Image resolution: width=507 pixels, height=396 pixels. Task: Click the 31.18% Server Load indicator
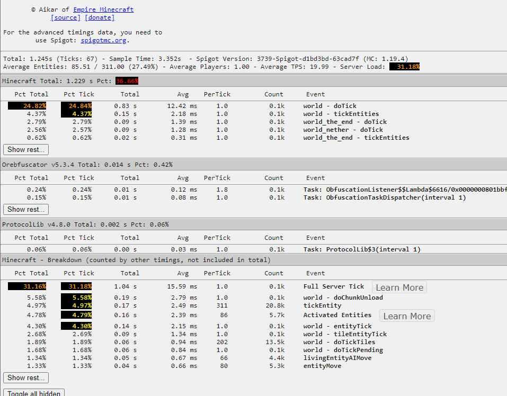[404, 67]
